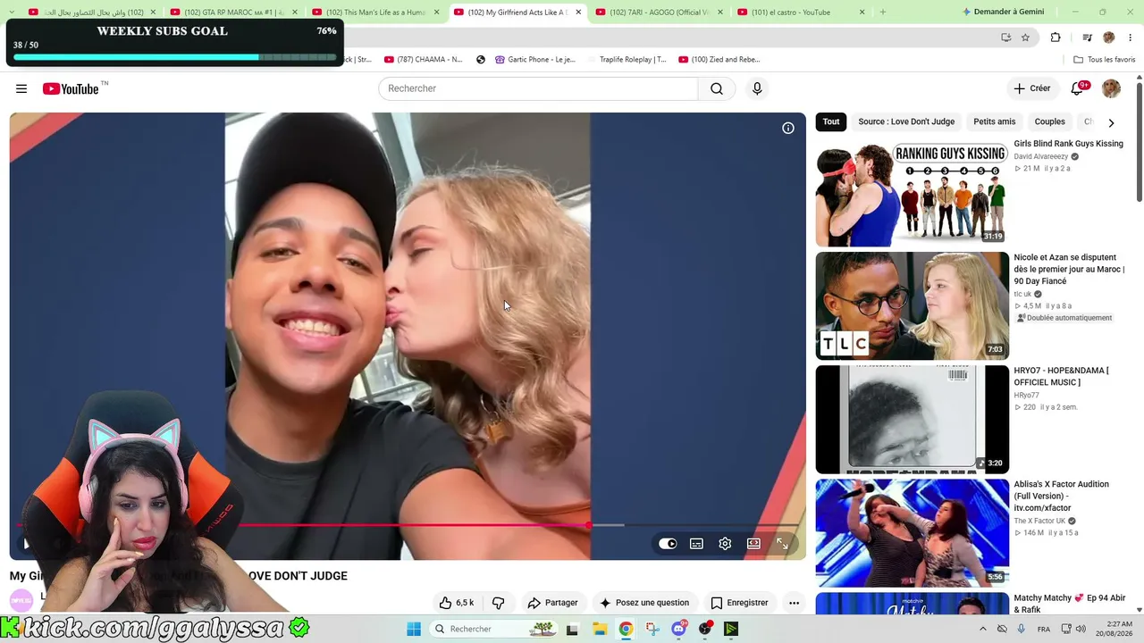Click the Partager share button
This screenshot has height=643, width=1144.
click(x=552, y=603)
